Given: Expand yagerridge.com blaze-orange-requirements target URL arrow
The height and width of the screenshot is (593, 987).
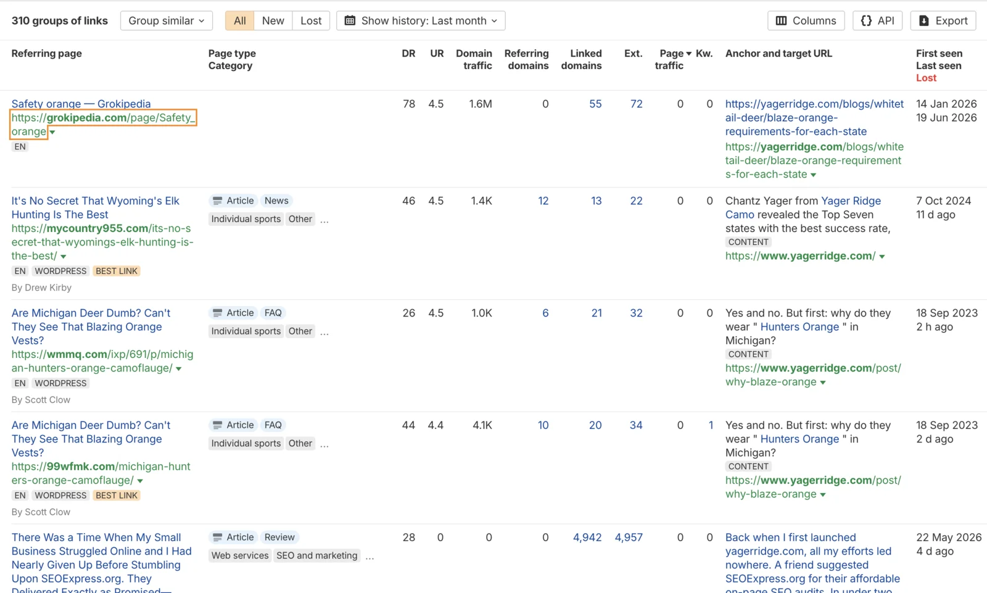Looking at the screenshot, I should [x=814, y=175].
